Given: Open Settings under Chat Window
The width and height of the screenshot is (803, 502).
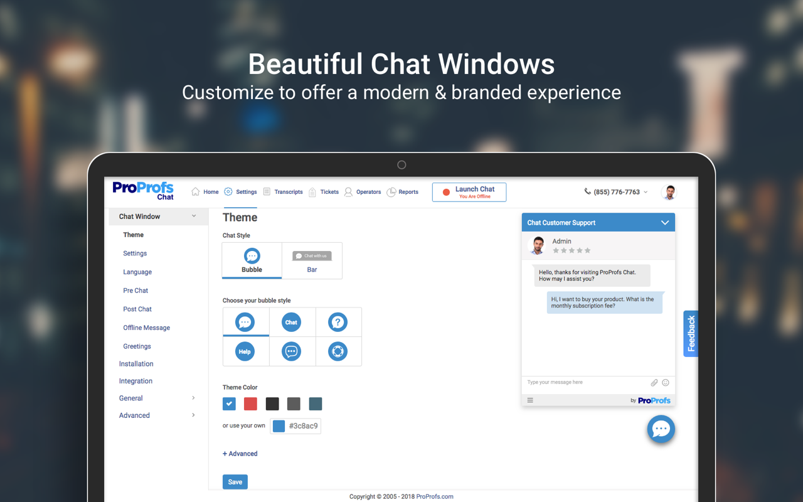Looking at the screenshot, I should [135, 254].
